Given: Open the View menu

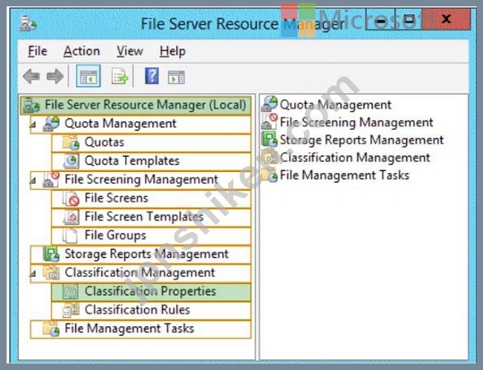Looking at the screenshot, I should coord(130,51).
